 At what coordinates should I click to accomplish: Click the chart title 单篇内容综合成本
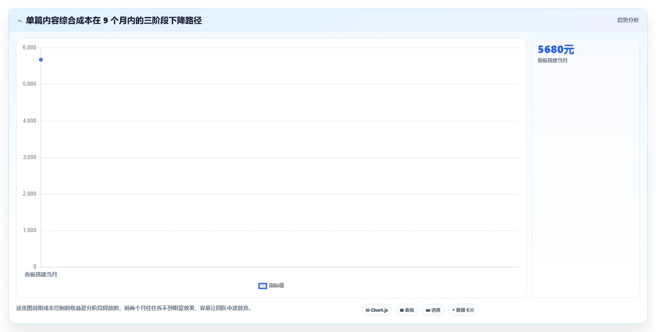[114, 20]
